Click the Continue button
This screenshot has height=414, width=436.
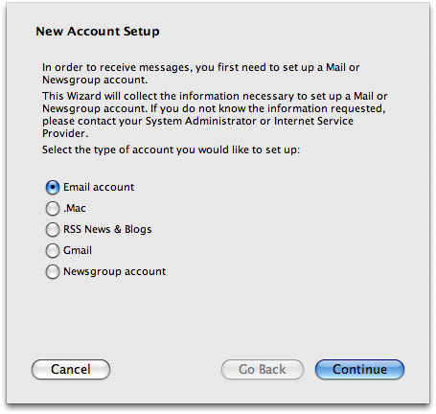[x=359, y=369]
